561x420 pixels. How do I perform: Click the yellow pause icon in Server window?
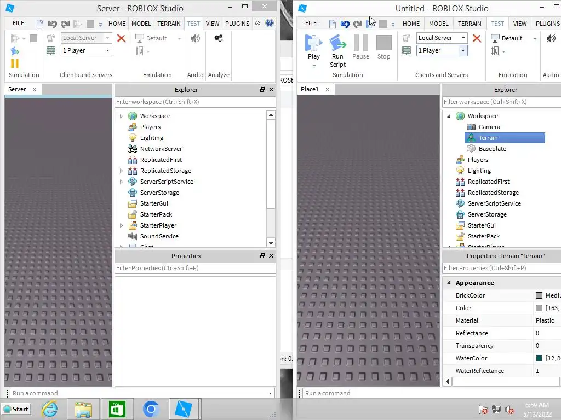click(x=15, y=63)
